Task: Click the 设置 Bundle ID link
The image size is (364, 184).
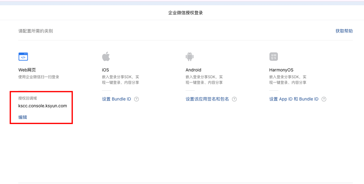Action: (116, 99)
